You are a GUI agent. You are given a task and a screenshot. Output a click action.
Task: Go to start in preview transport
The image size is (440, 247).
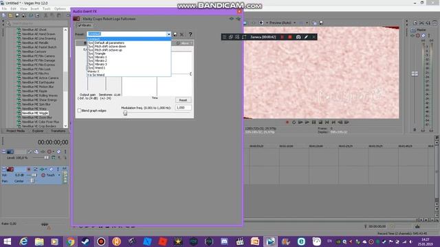[327, 122]
